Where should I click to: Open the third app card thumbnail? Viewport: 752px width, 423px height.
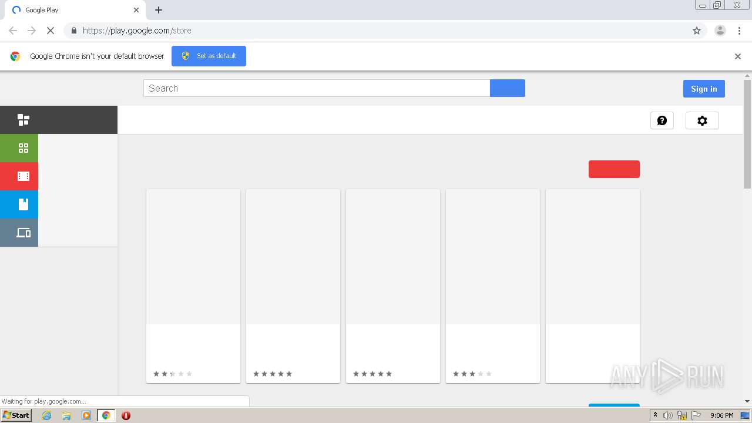pyautogui.click(x=393, y=257)
